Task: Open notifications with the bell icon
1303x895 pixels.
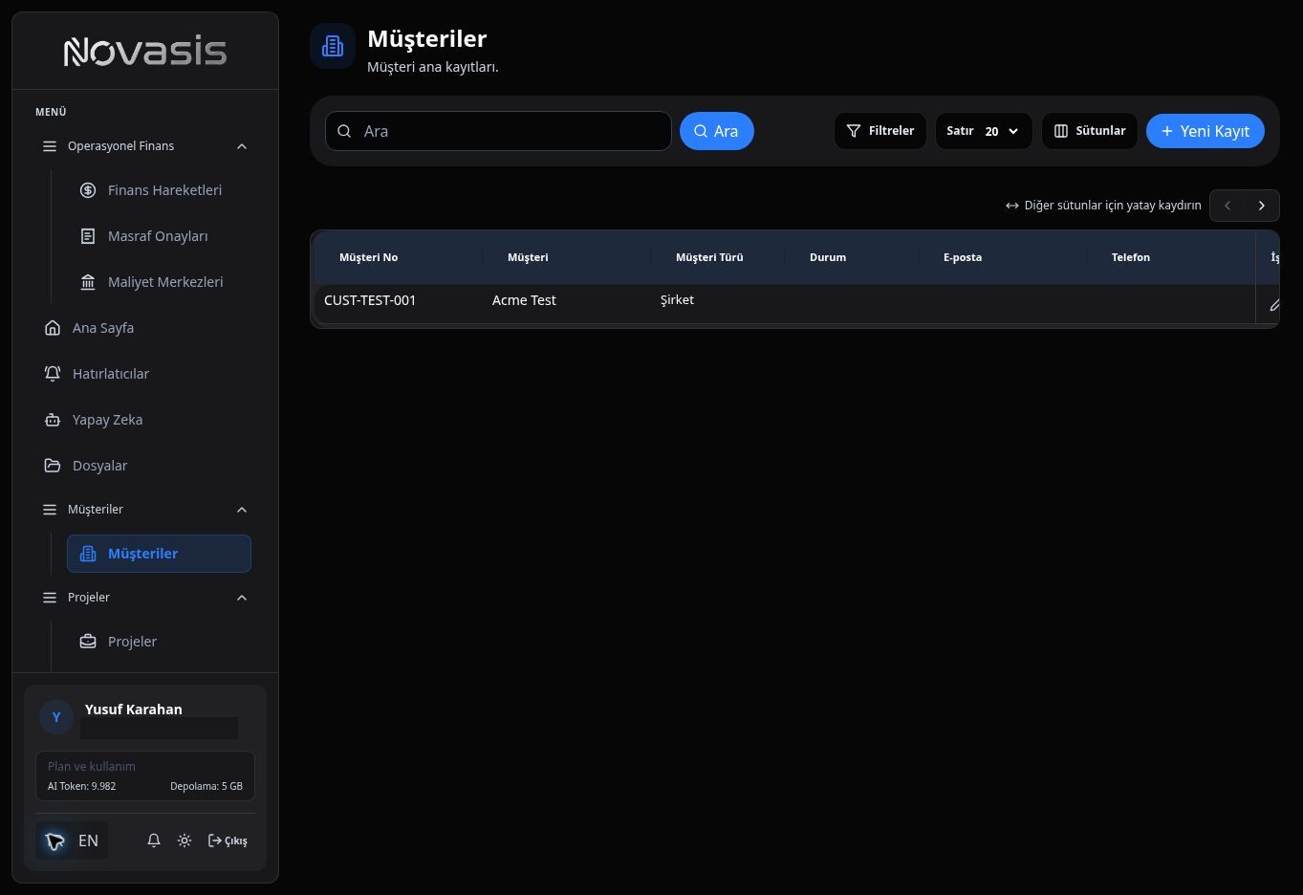Action: 154,840
